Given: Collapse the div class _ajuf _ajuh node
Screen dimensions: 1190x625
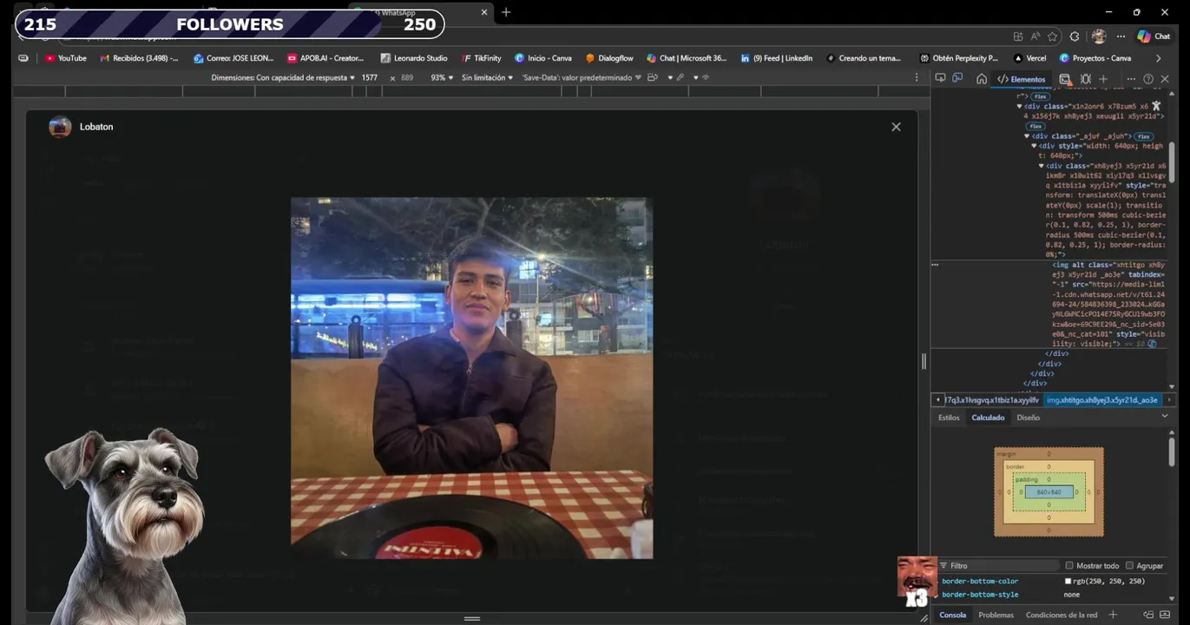Looking at the screenshot, I should coord(1027,136).
